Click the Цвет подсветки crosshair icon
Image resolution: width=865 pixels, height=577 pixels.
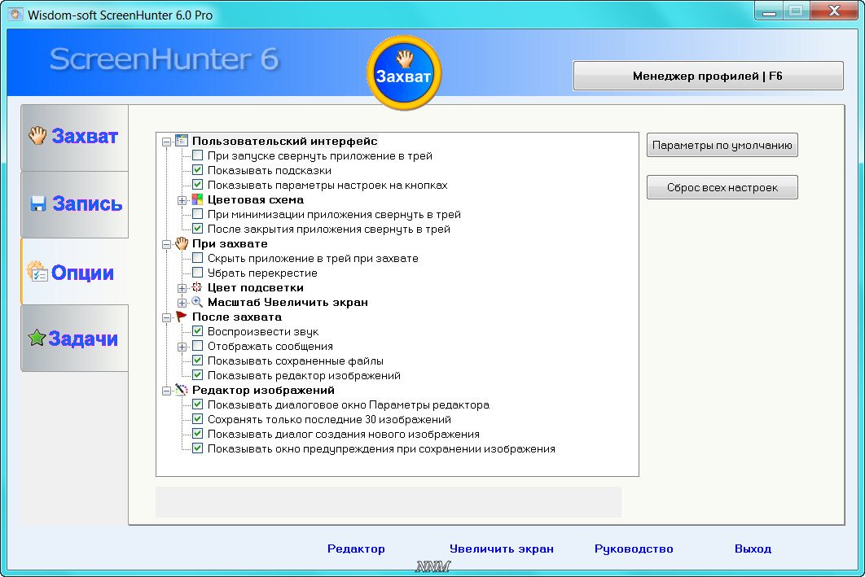(x=197, y=287)
